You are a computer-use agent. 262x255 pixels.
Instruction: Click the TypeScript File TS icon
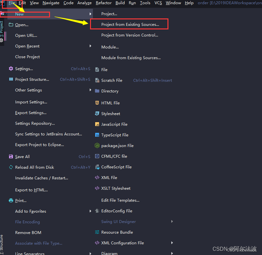click(x=97, y=135)
